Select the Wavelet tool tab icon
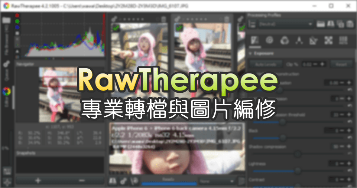Screen dimensions: 357x188 click(x=299, y=40)
